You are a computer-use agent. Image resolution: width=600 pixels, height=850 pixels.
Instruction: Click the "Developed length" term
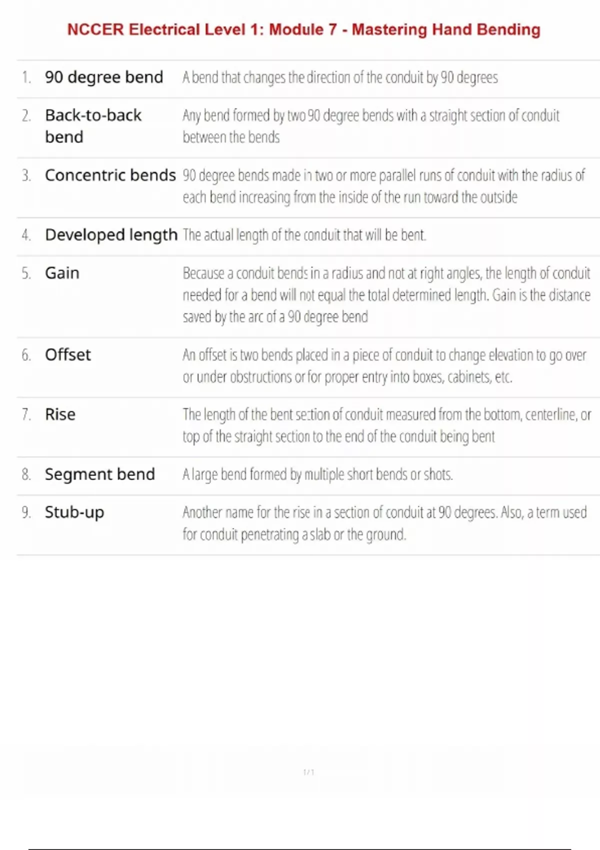pyautogui.click(x=111, y=234)
